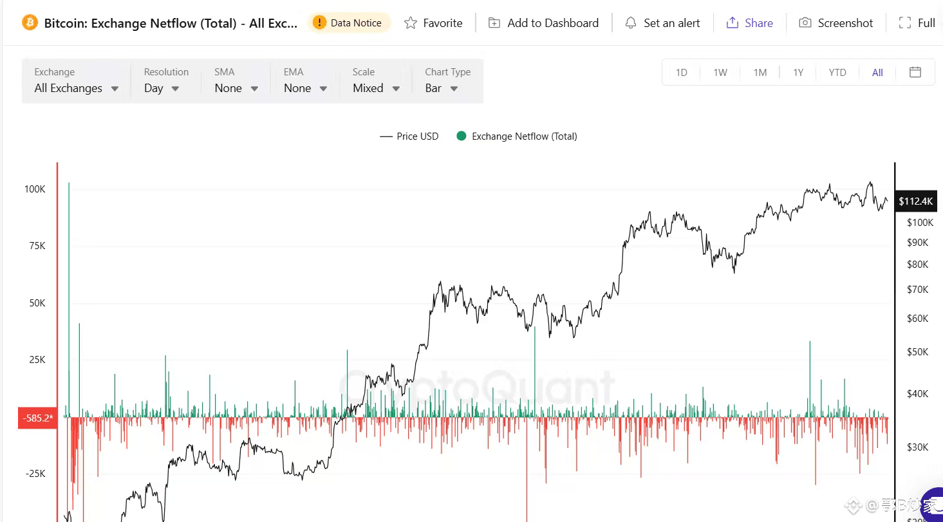
Task: Click the Share upload icon
Action: (732, 23)
